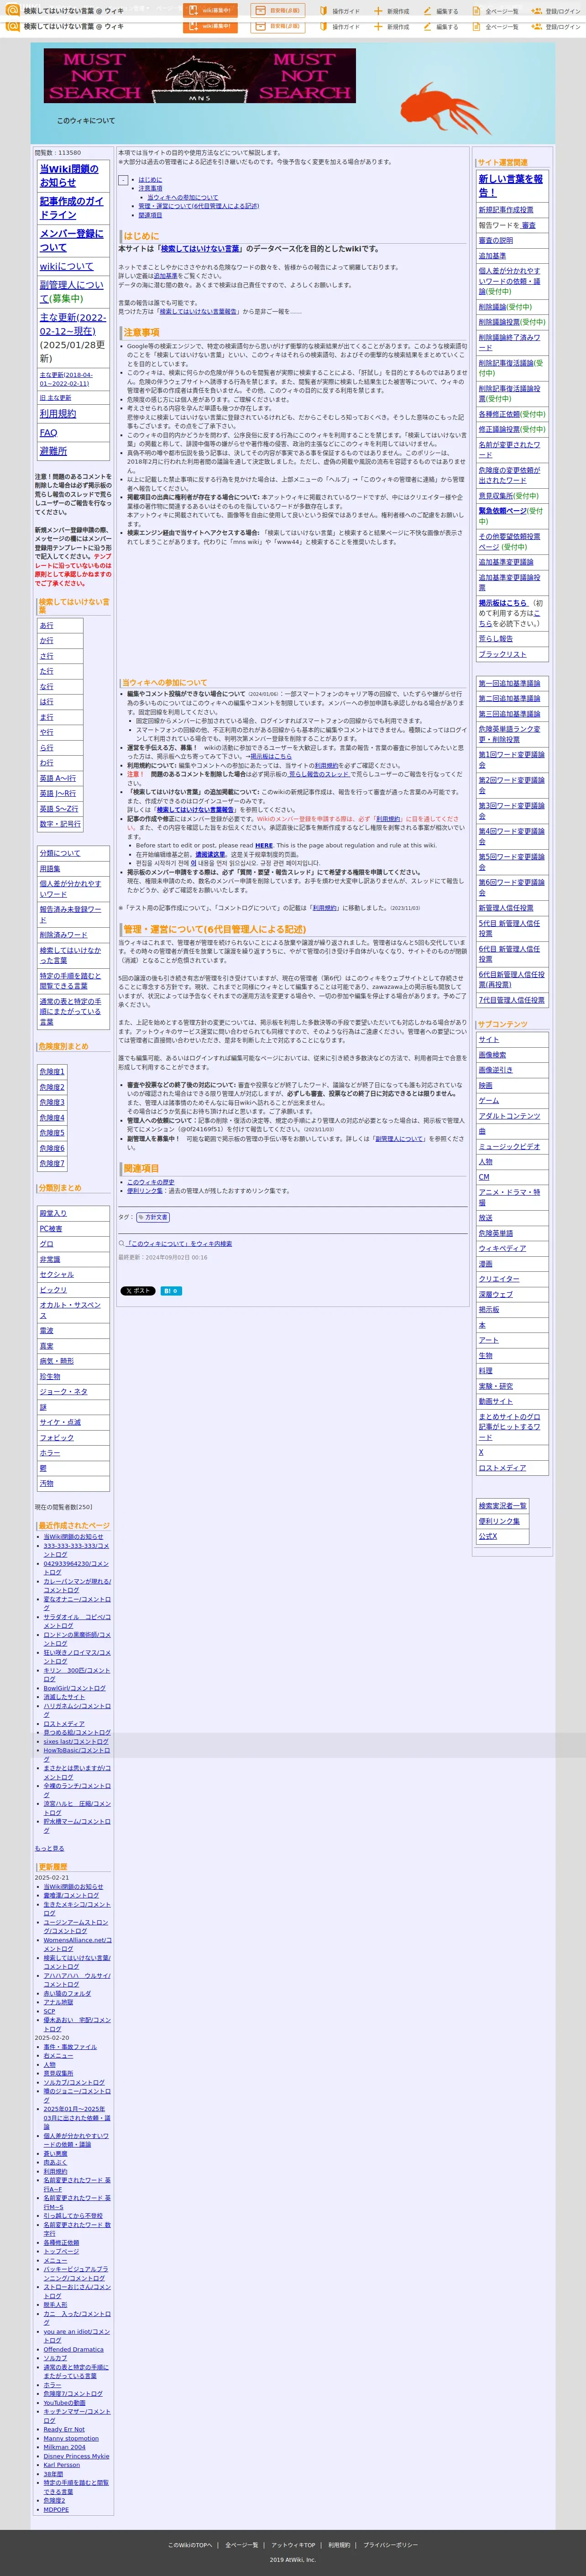Open 「このウィキについて」をウィキ内検索 search link
This screenshot has height=2576, width=586.
click(x=179, y=1243)
